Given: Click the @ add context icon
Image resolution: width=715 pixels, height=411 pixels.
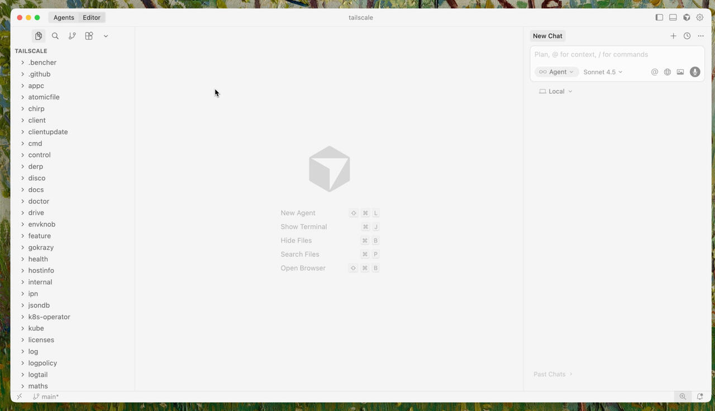Looking at the screenshot, I should [x=655, y=72].
